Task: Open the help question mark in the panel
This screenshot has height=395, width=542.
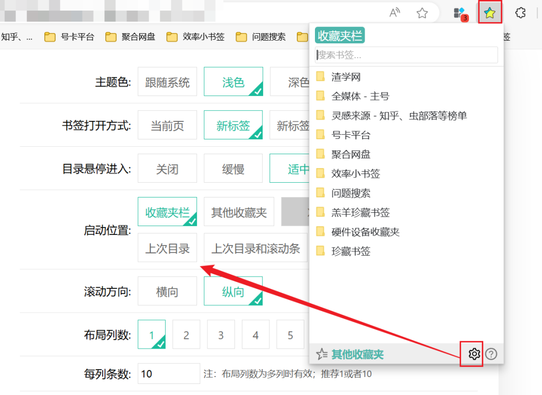Action: (x=491, y=354)
